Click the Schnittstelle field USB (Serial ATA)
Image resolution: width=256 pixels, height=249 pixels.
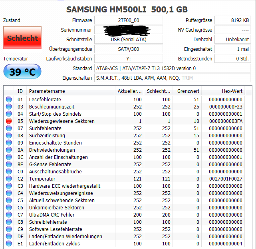129,39
